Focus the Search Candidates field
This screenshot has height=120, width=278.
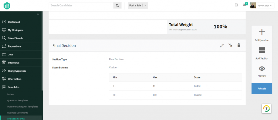tap(81, 5)
